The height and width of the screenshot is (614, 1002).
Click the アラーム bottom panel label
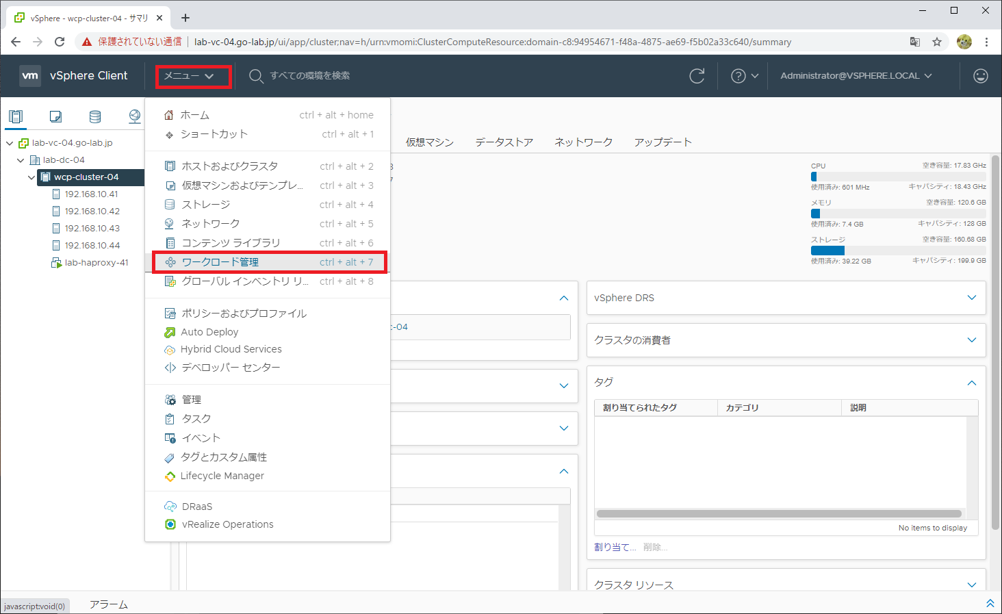(x=109, y=604)
